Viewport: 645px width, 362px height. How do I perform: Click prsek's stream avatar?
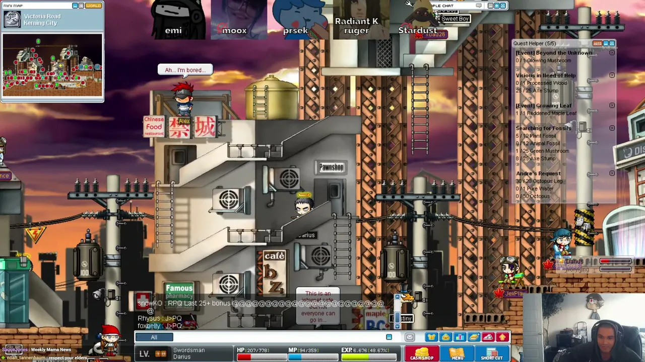tap(299, 19)
